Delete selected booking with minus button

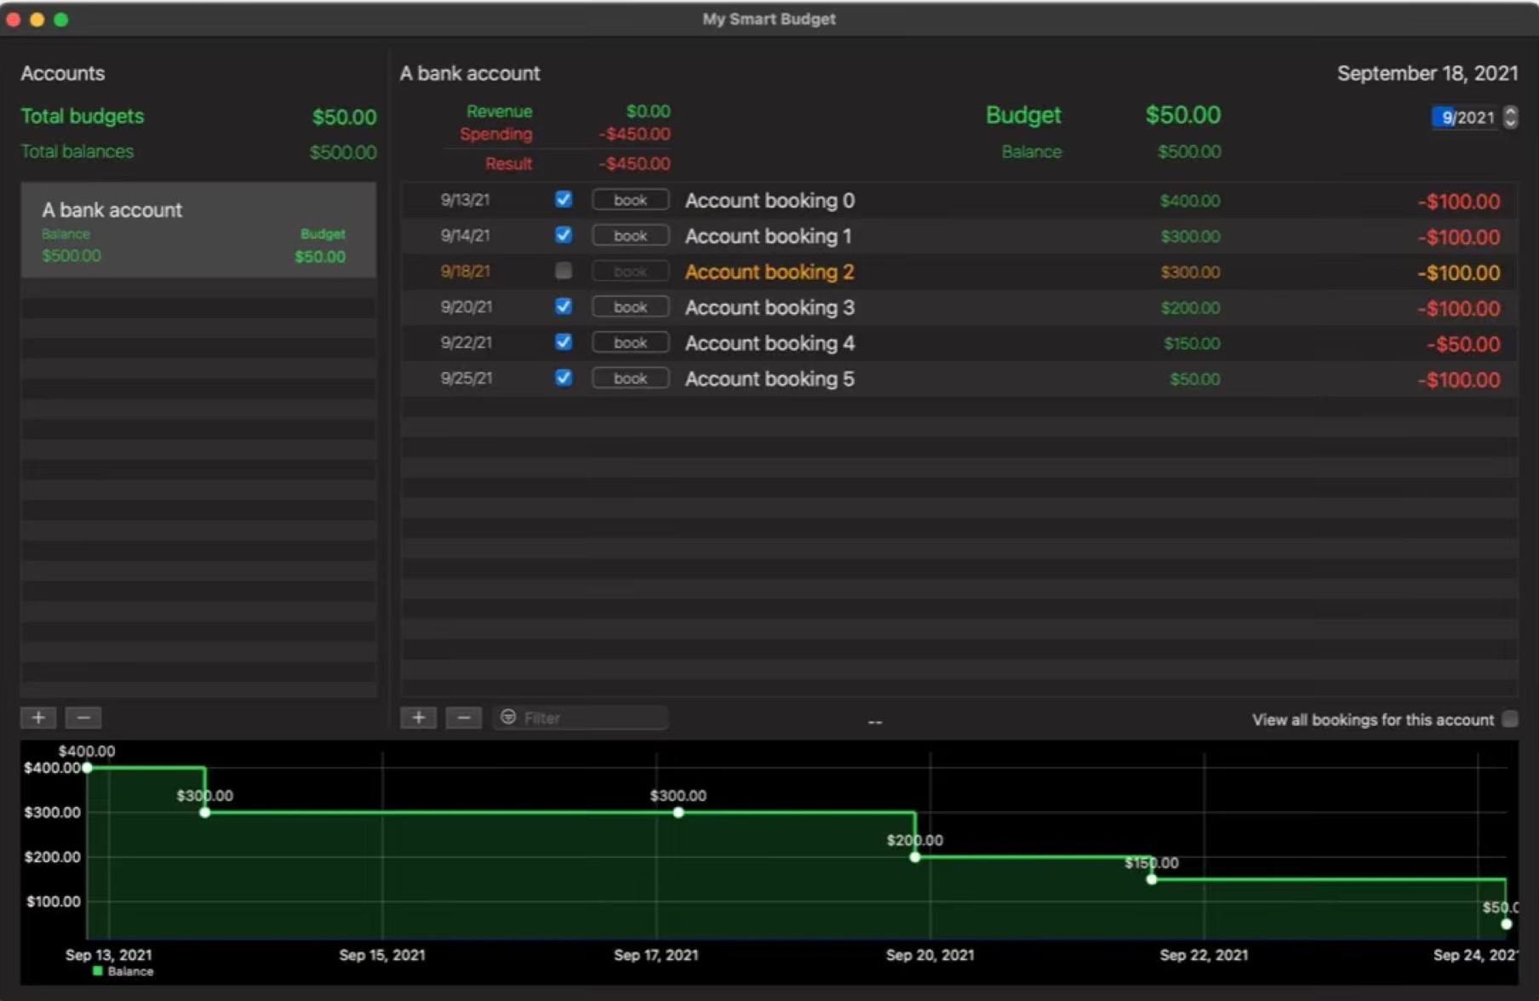click(x=464, y=718)
